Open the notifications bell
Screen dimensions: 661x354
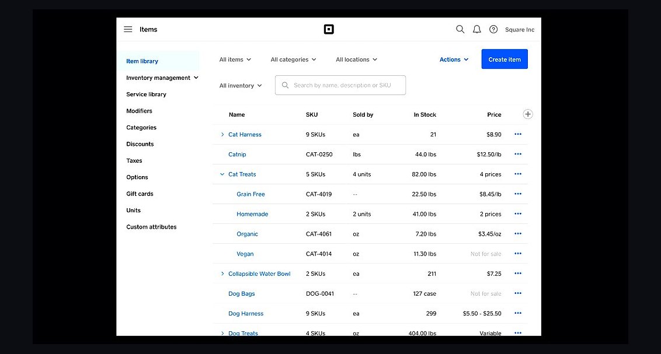tap(477, 30)
